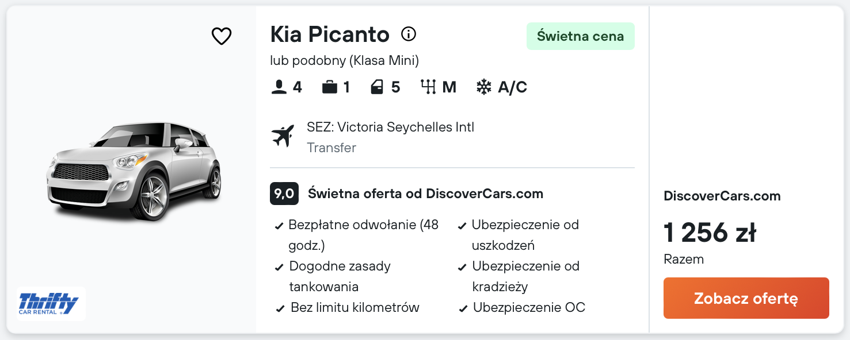Click the manual gearbox icon
The height and width of the screenshot is (340, 850).
point(428,87)
